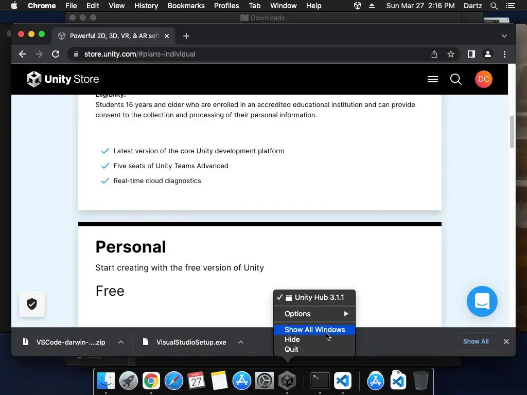Open Control Center in menu bar

tap(510, 6)
